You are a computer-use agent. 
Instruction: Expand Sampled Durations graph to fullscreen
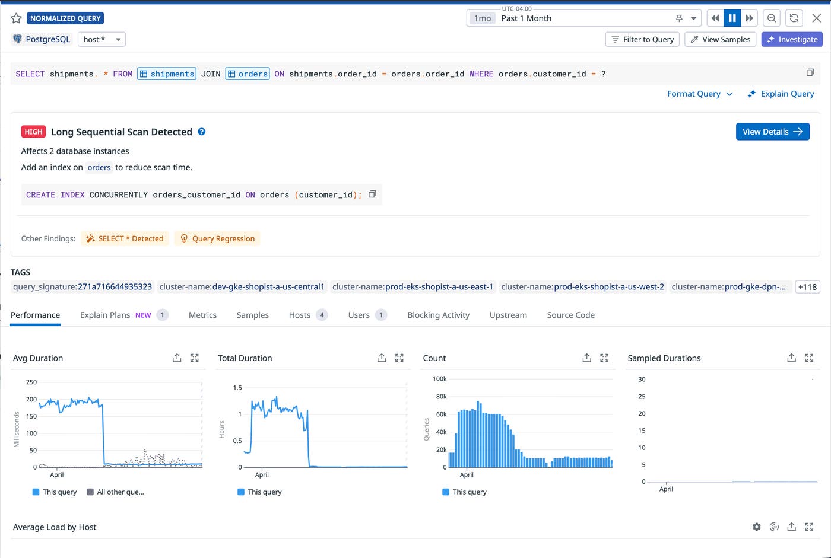tap(809, 358)
